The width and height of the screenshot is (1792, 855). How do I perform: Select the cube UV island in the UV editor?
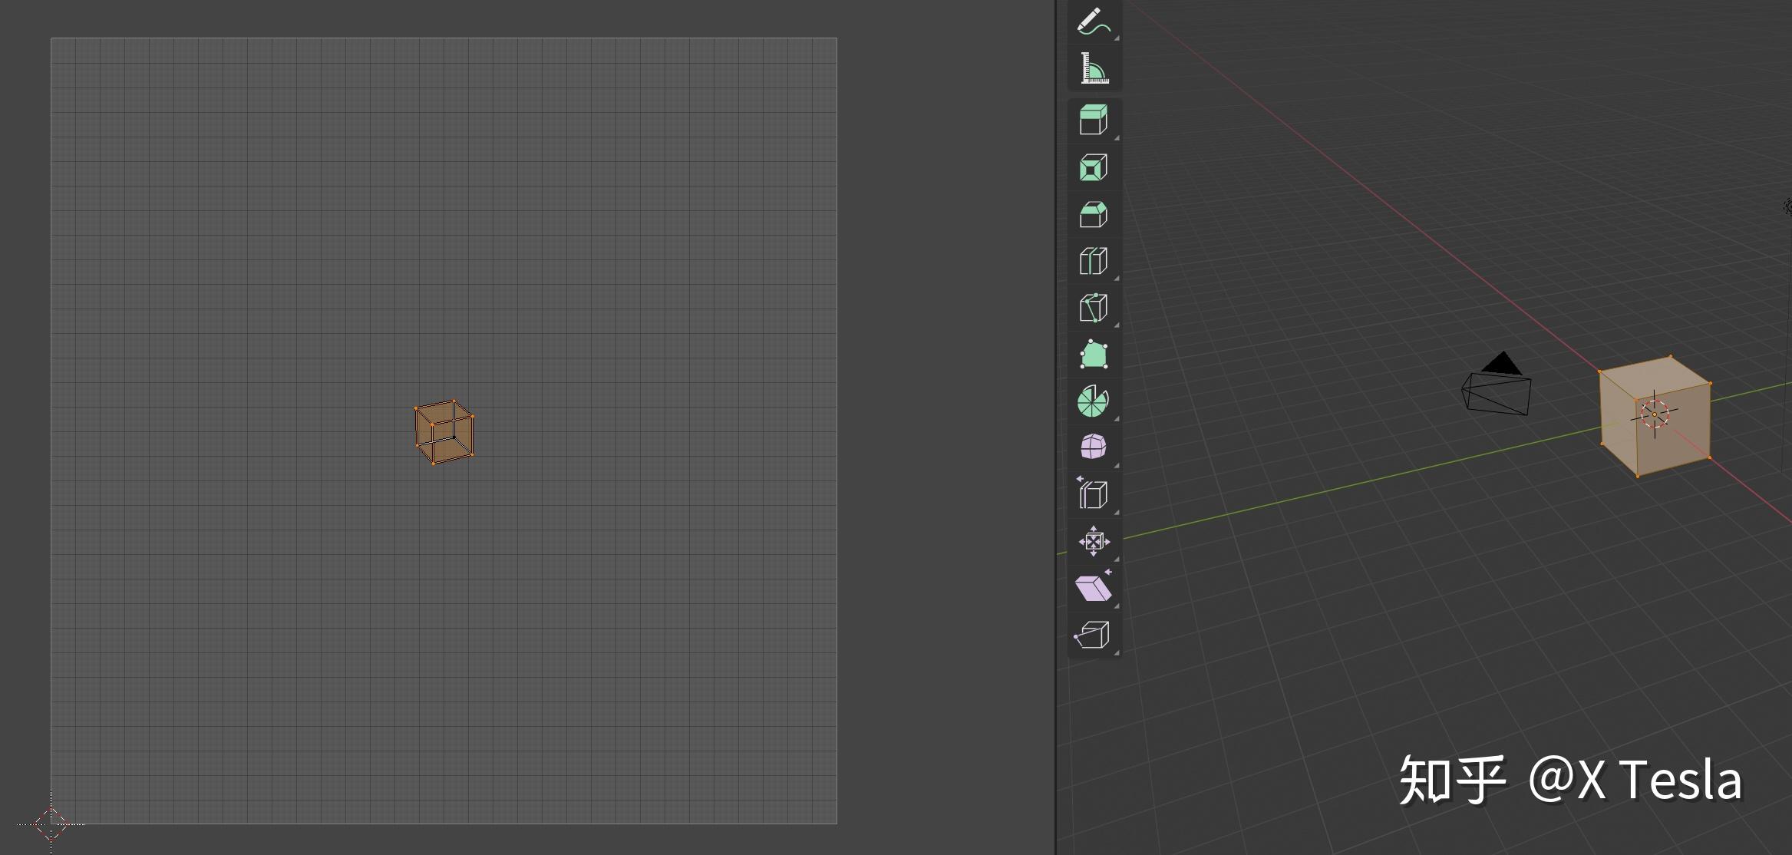tap(444, 431)
